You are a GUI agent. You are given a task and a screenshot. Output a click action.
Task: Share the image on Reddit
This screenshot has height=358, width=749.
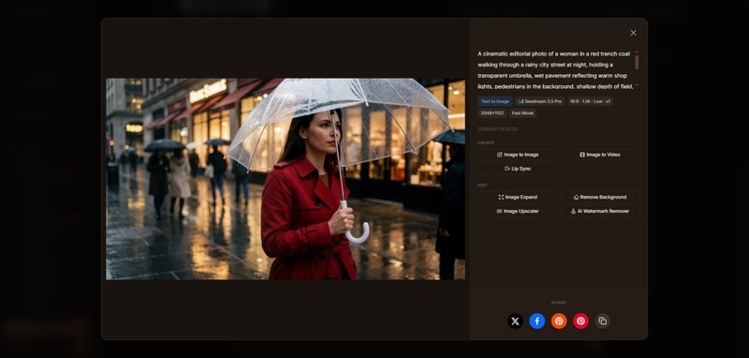point(559,321)
